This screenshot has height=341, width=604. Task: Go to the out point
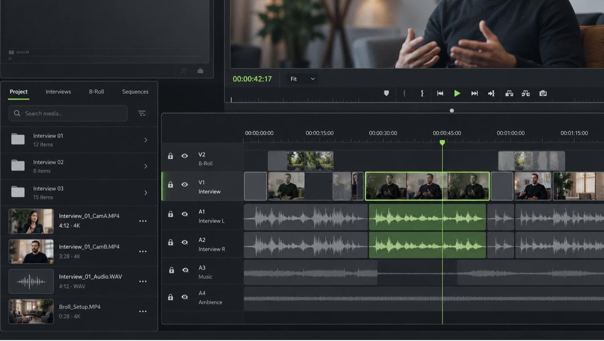pyautogui.click(x=491, y=93)
